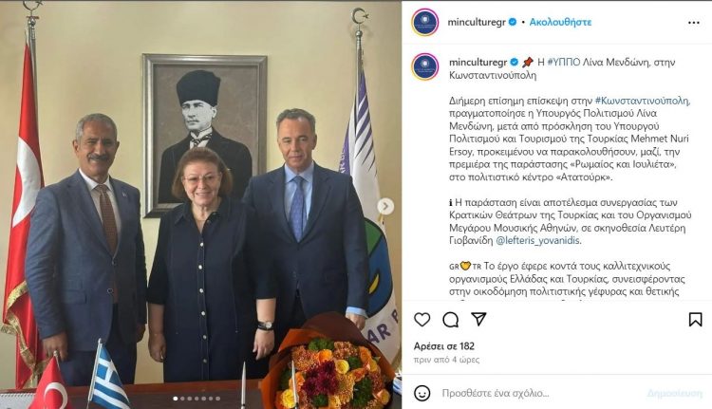Select the second carousel dot indicator

click(182, 399)
